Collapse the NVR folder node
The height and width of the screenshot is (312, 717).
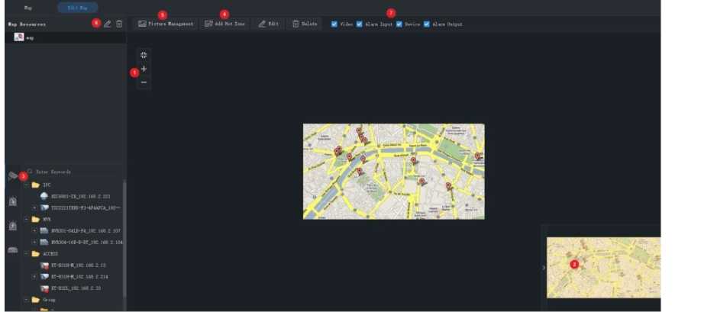coord(26,219)
